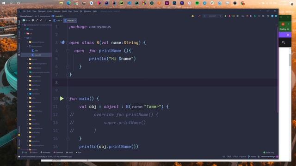This screenshot has height=166, width=296.
Task: Open the Build menu
Action: (x=64, y=11)
